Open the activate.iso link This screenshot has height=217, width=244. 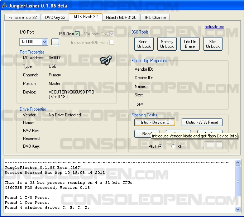point(214,27)
